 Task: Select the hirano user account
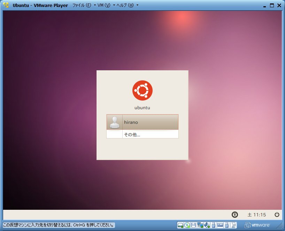pos(142,122)
